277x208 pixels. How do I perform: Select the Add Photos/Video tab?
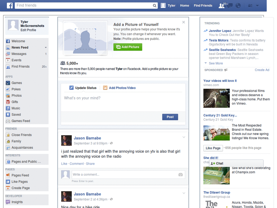point(119,88)
